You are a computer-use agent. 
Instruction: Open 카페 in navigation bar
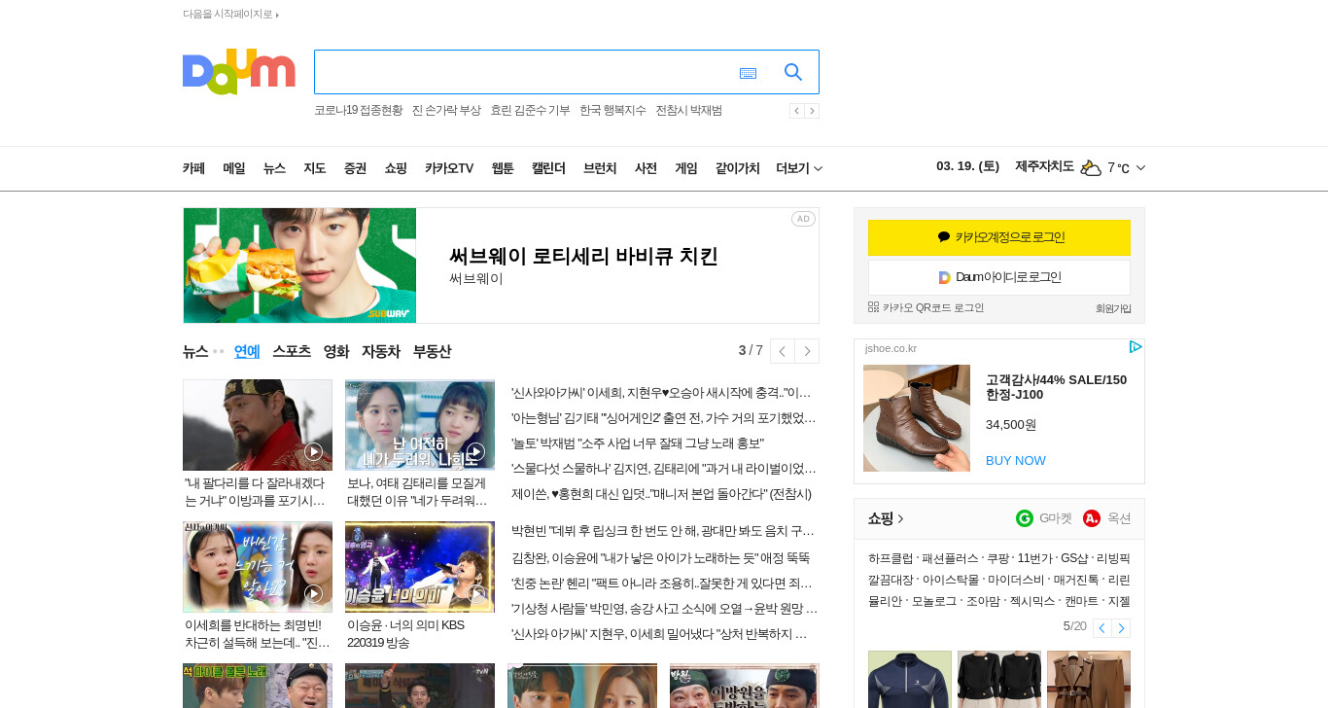point(193,168)
